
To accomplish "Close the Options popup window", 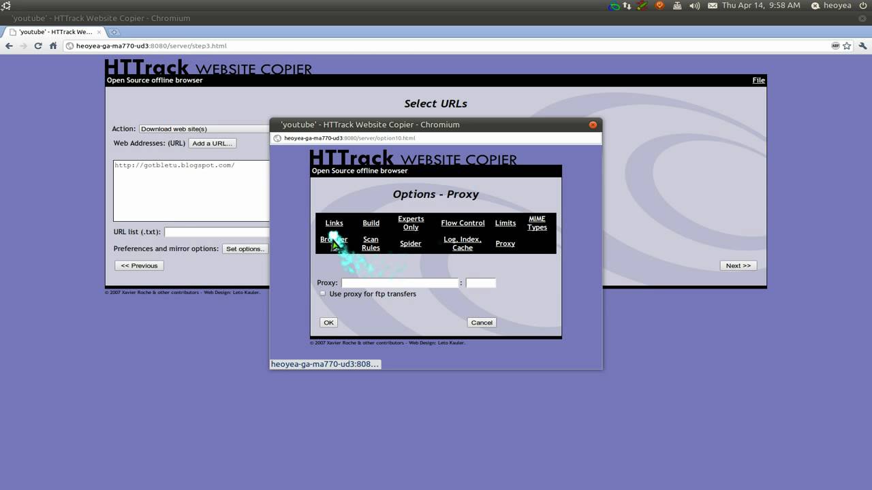I will tap(593, 125).
